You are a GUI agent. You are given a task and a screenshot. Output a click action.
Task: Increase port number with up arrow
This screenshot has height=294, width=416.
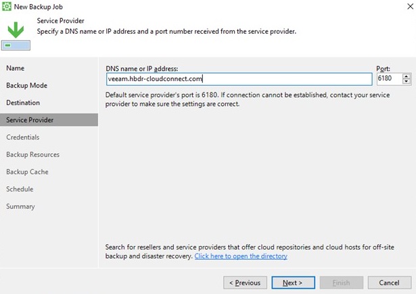tap(406, 76)
